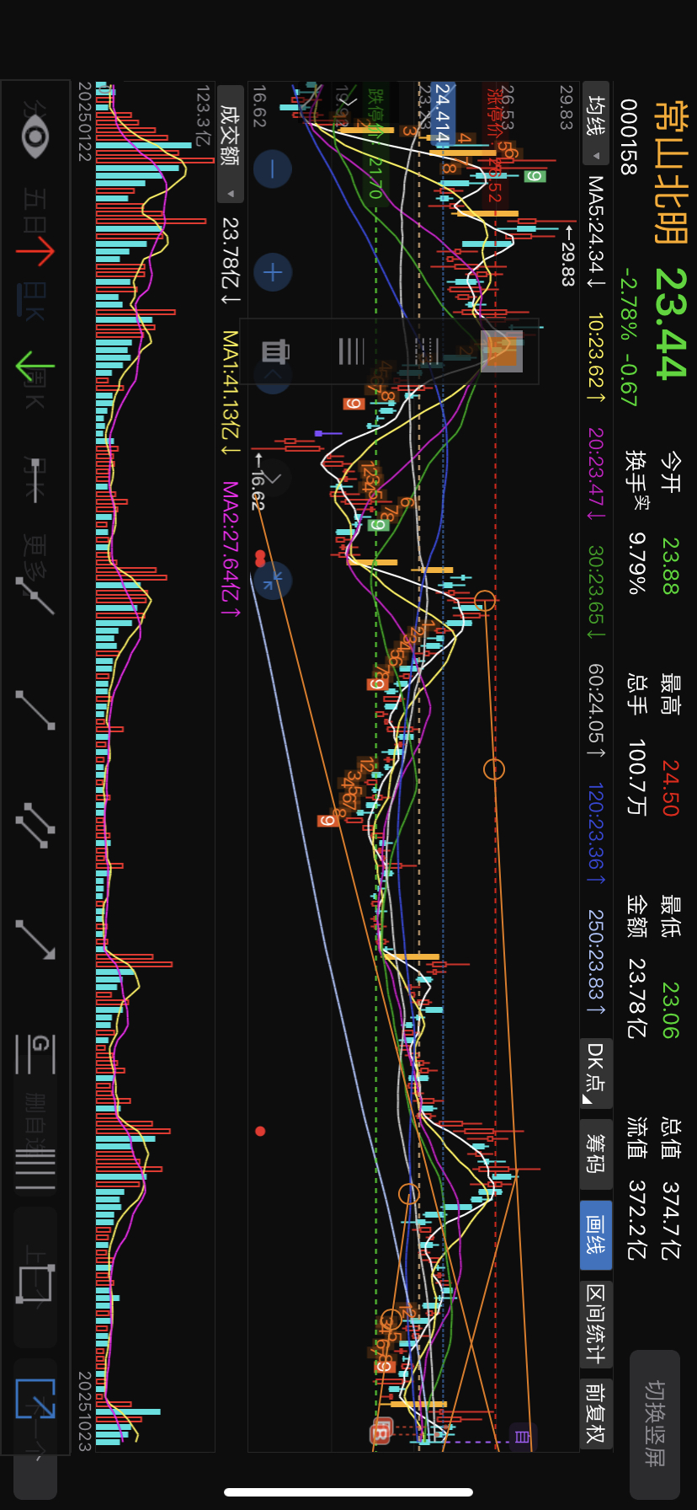
Task: Tap the MA5:24.34 readout
Action: tap(596, 233)
